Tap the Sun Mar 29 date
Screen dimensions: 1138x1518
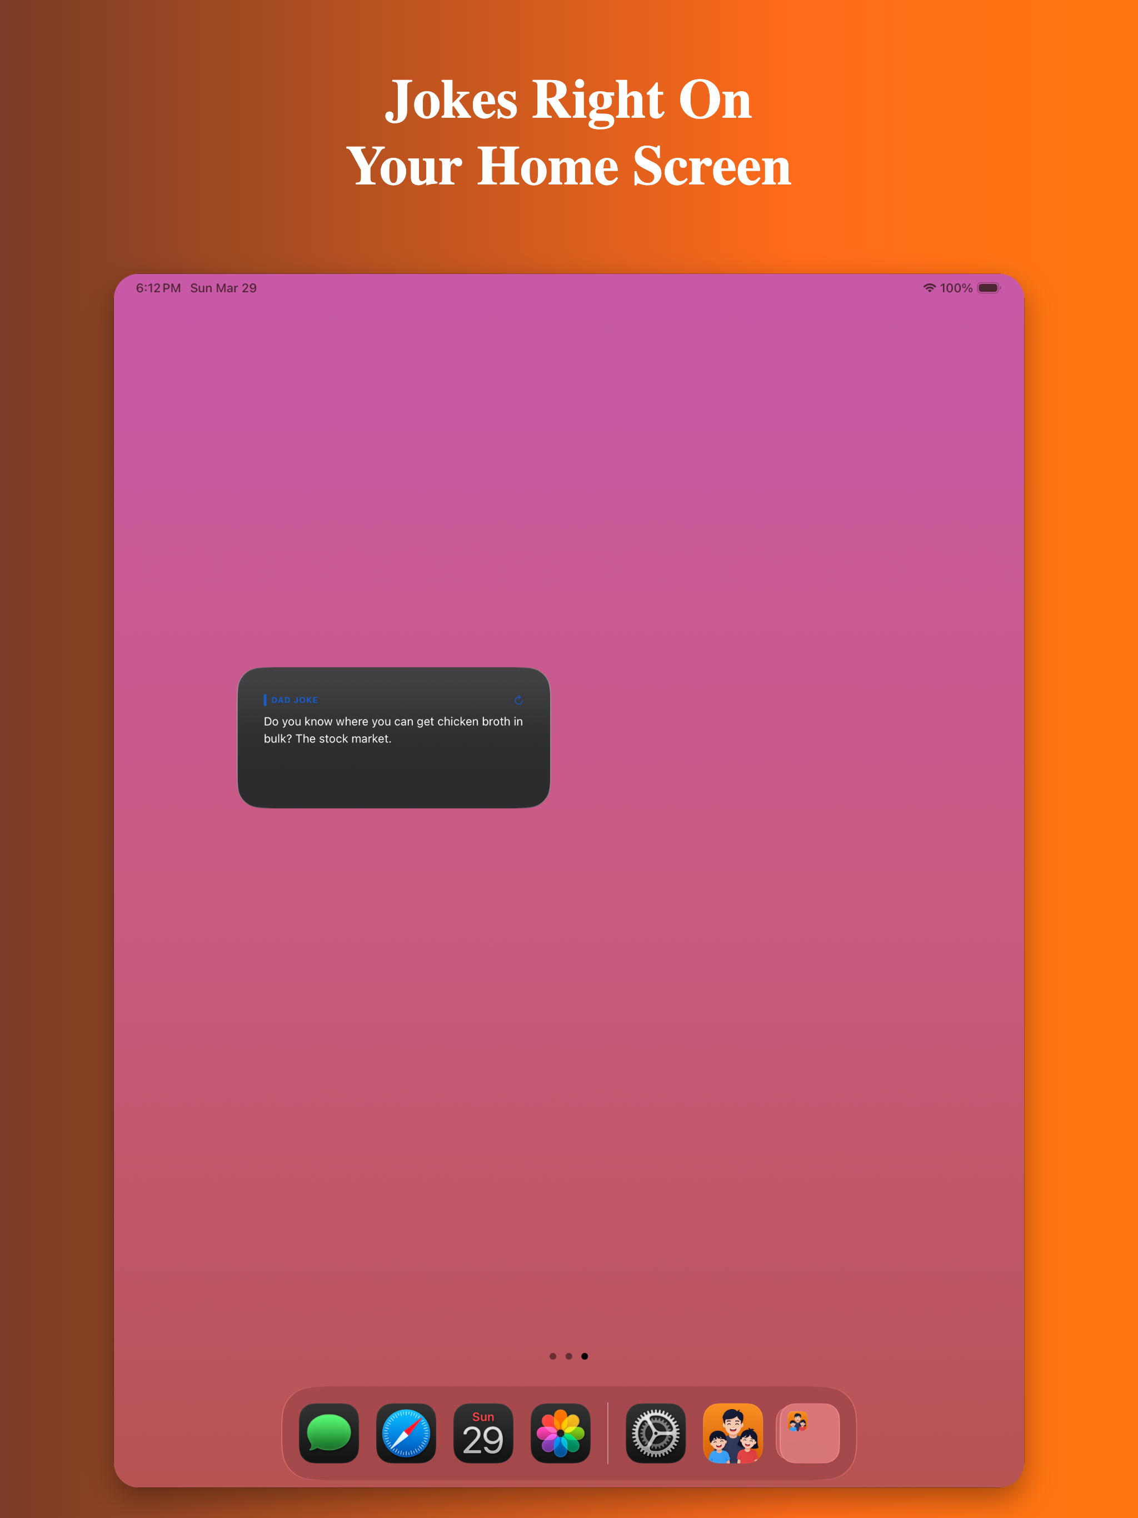pos(223,288)
